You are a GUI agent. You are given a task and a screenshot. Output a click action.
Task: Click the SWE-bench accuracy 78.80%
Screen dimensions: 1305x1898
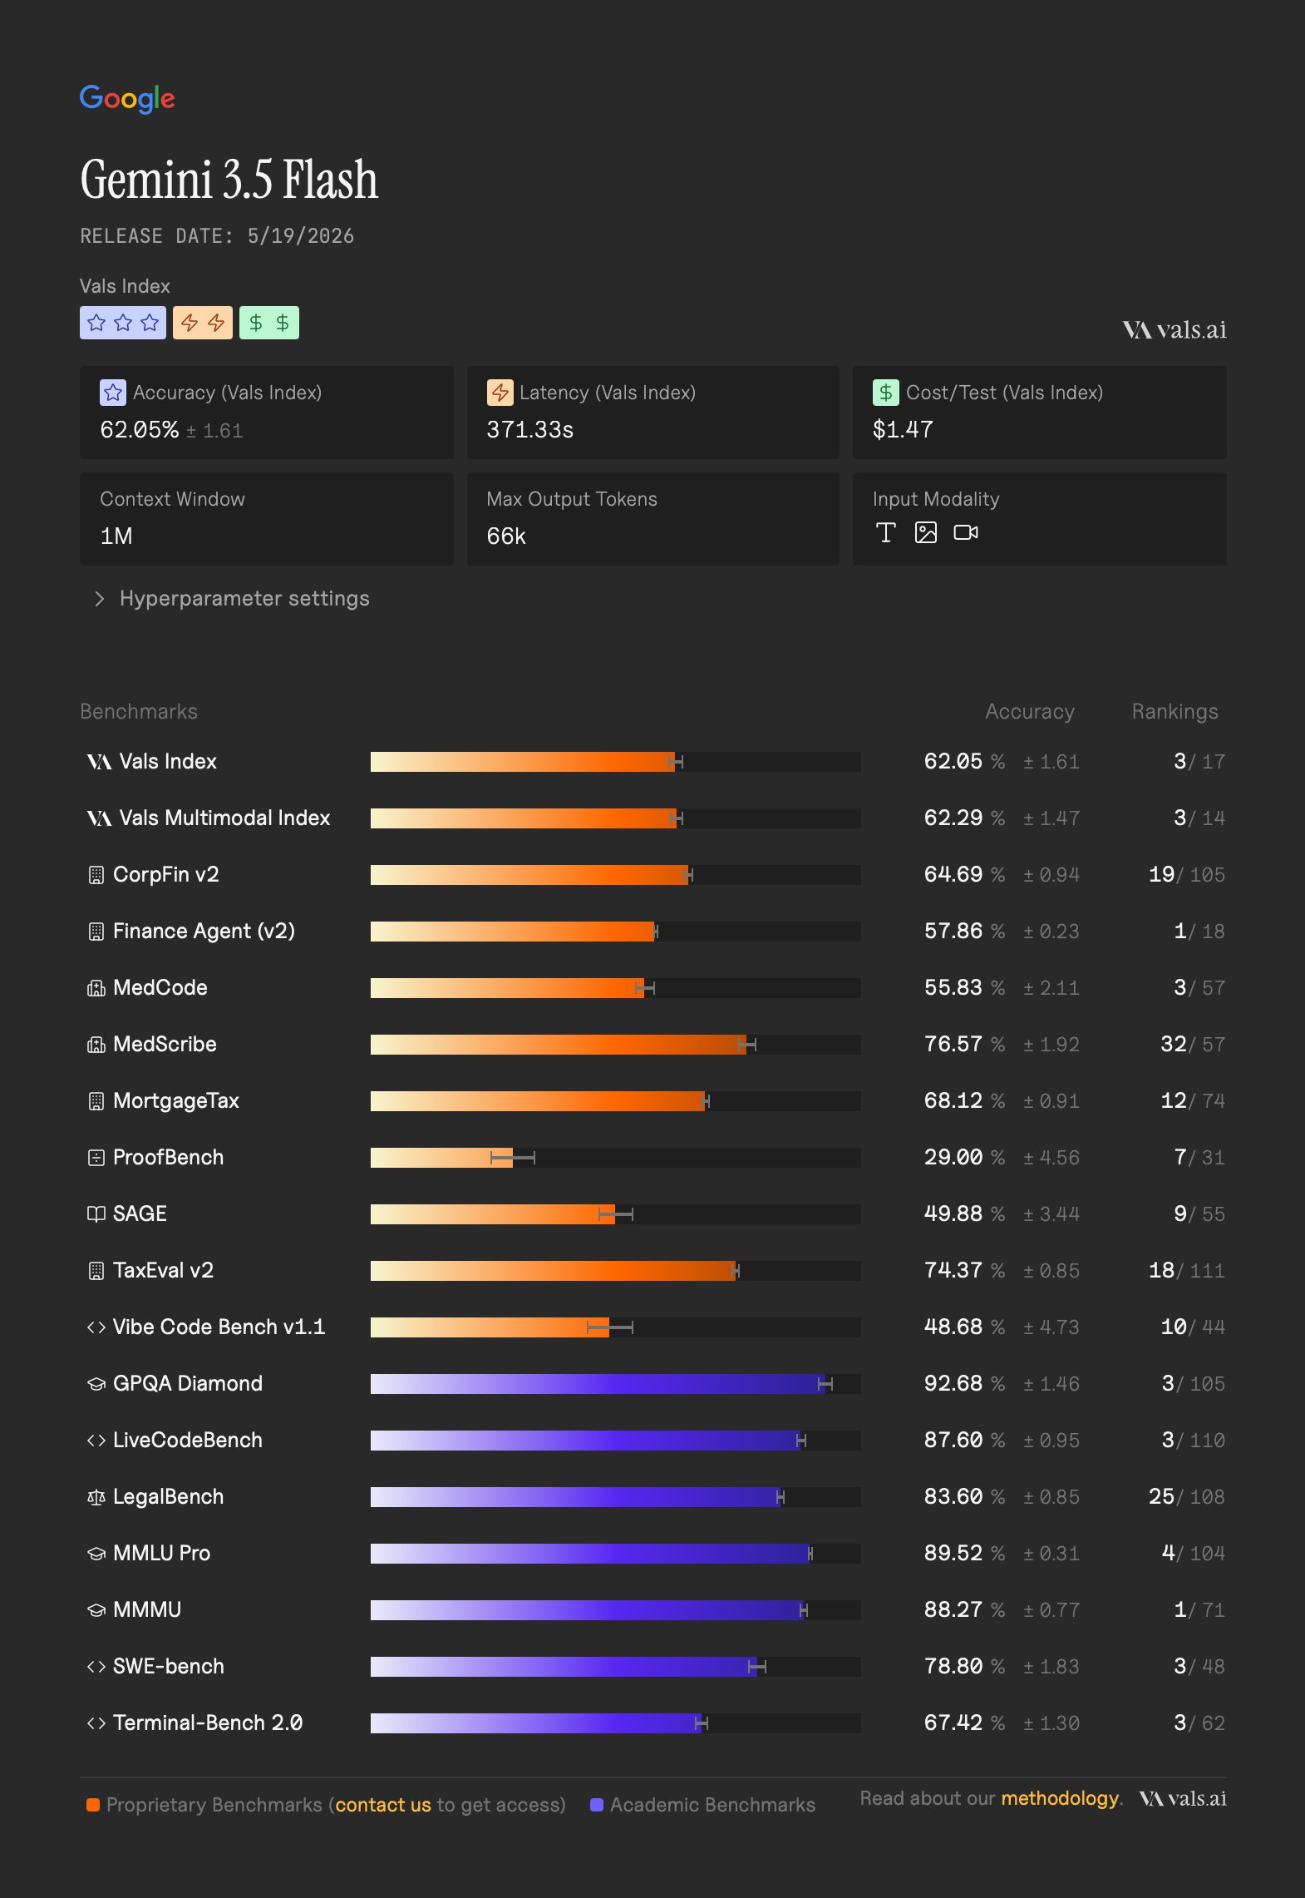pos(964,1667)
